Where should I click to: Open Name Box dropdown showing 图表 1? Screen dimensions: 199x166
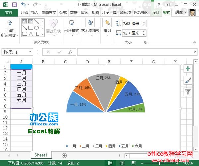[x=30, y=52]
